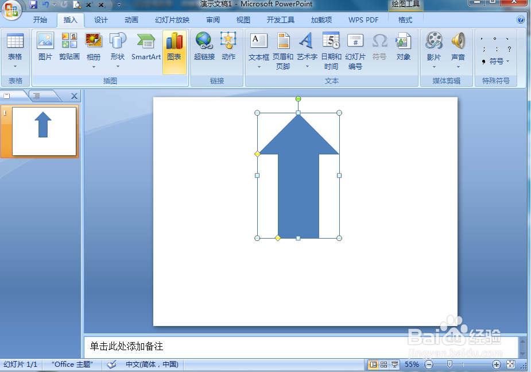Zoom in with the plus button
The image size is (531, 372).
(497, 365)
